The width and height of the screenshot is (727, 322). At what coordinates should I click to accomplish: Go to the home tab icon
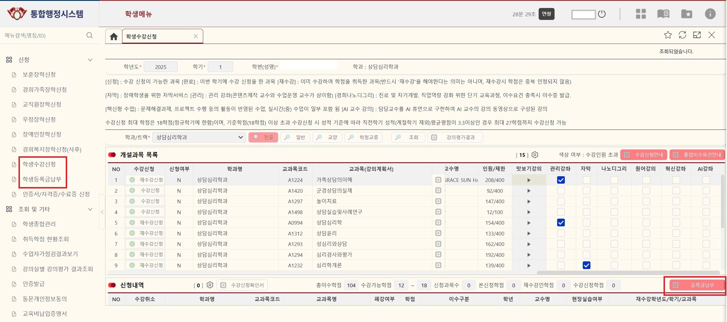point(114,36)
